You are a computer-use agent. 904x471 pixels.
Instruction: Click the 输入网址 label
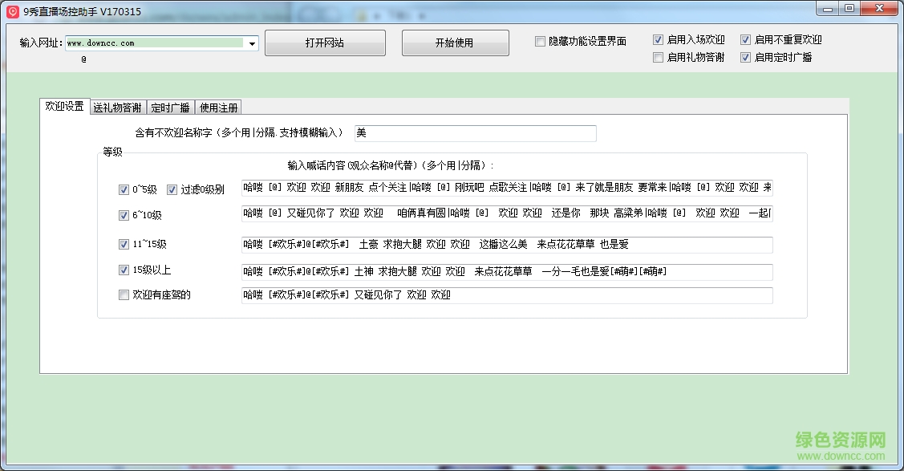(x=41, y=43)
